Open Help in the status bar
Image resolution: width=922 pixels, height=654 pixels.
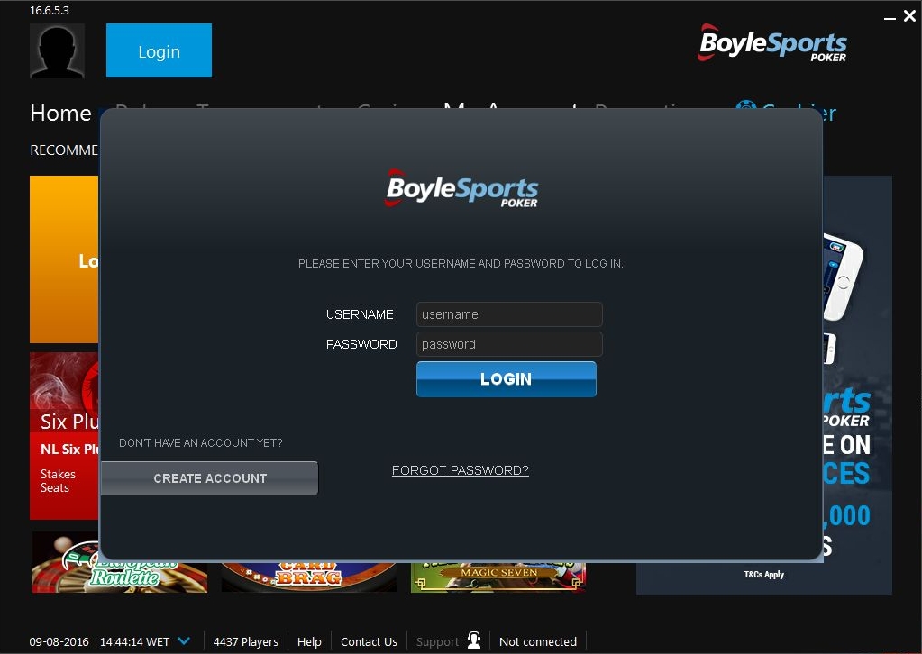click(309, 641)
